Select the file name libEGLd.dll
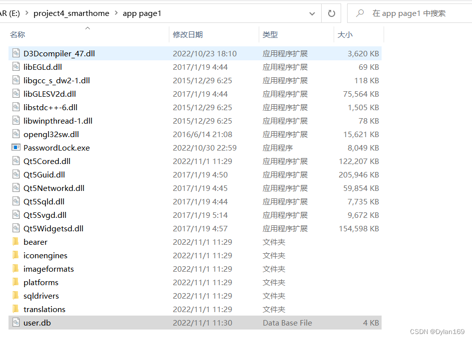 [43, 67]
